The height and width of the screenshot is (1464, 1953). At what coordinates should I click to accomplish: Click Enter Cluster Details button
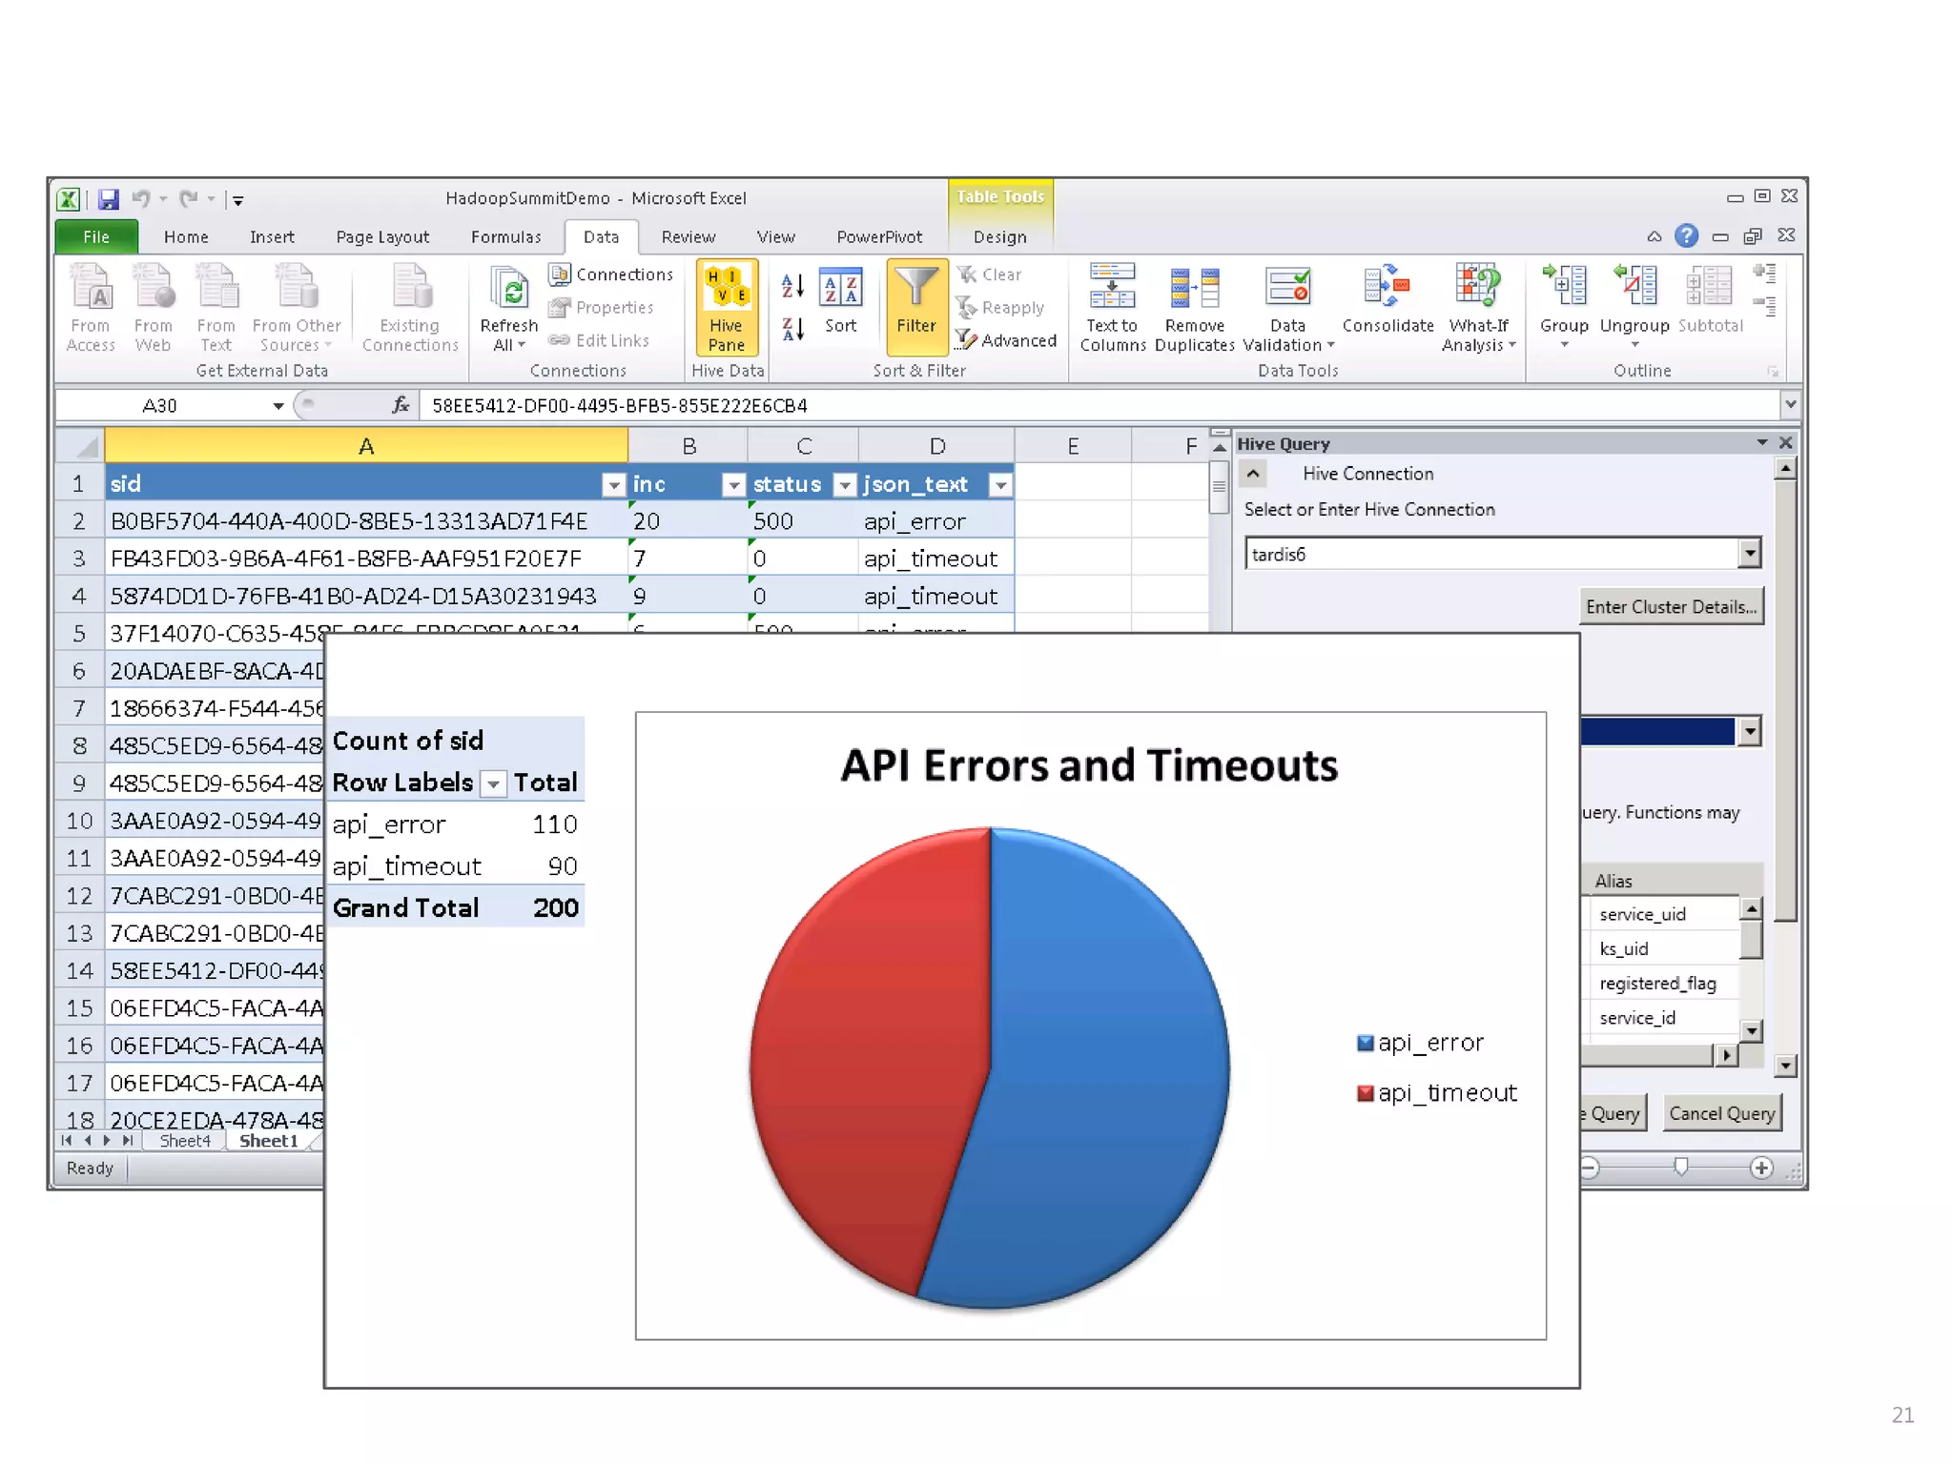tap(1671, 607)
